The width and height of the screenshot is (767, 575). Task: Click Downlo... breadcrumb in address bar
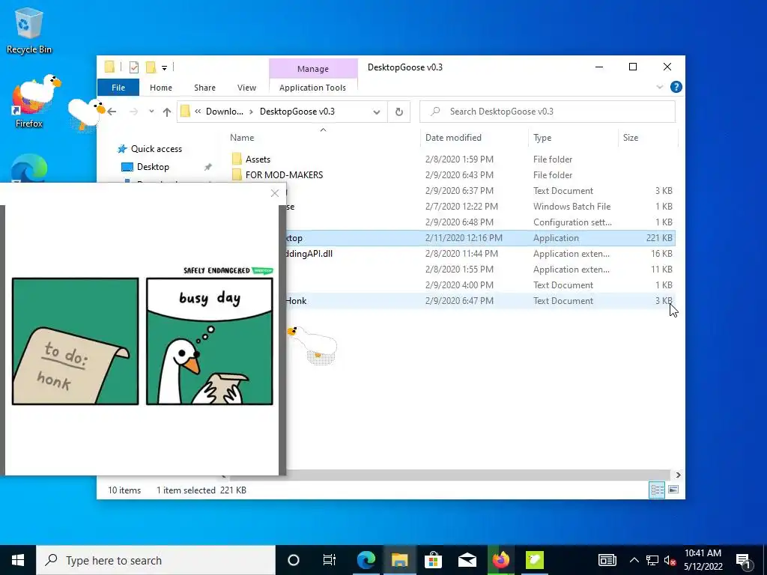click(225, 112)
